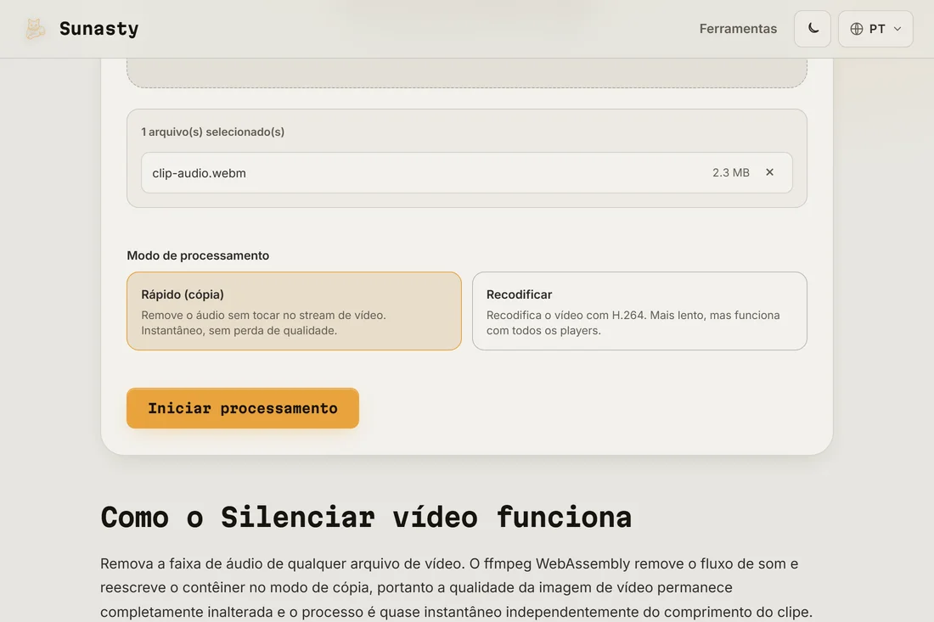Image resolution: width=934 pixels, height=622 pixels.
Task: Toggle dark mode with the moon icon
Action: 813,29
